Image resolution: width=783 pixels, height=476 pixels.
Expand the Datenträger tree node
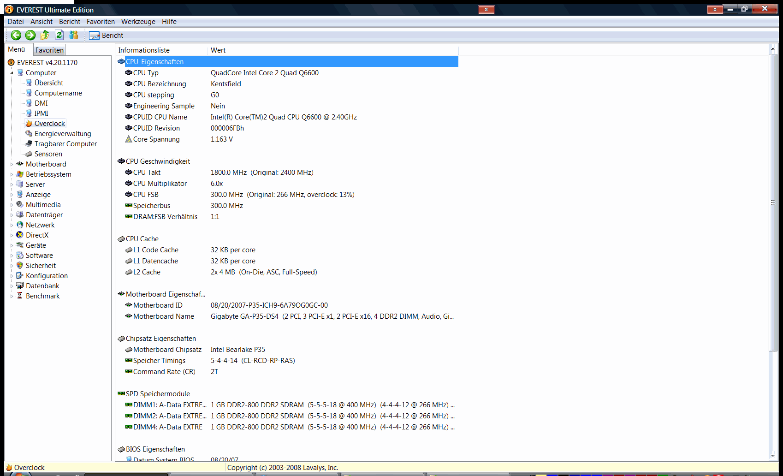(x=12, y=215)
